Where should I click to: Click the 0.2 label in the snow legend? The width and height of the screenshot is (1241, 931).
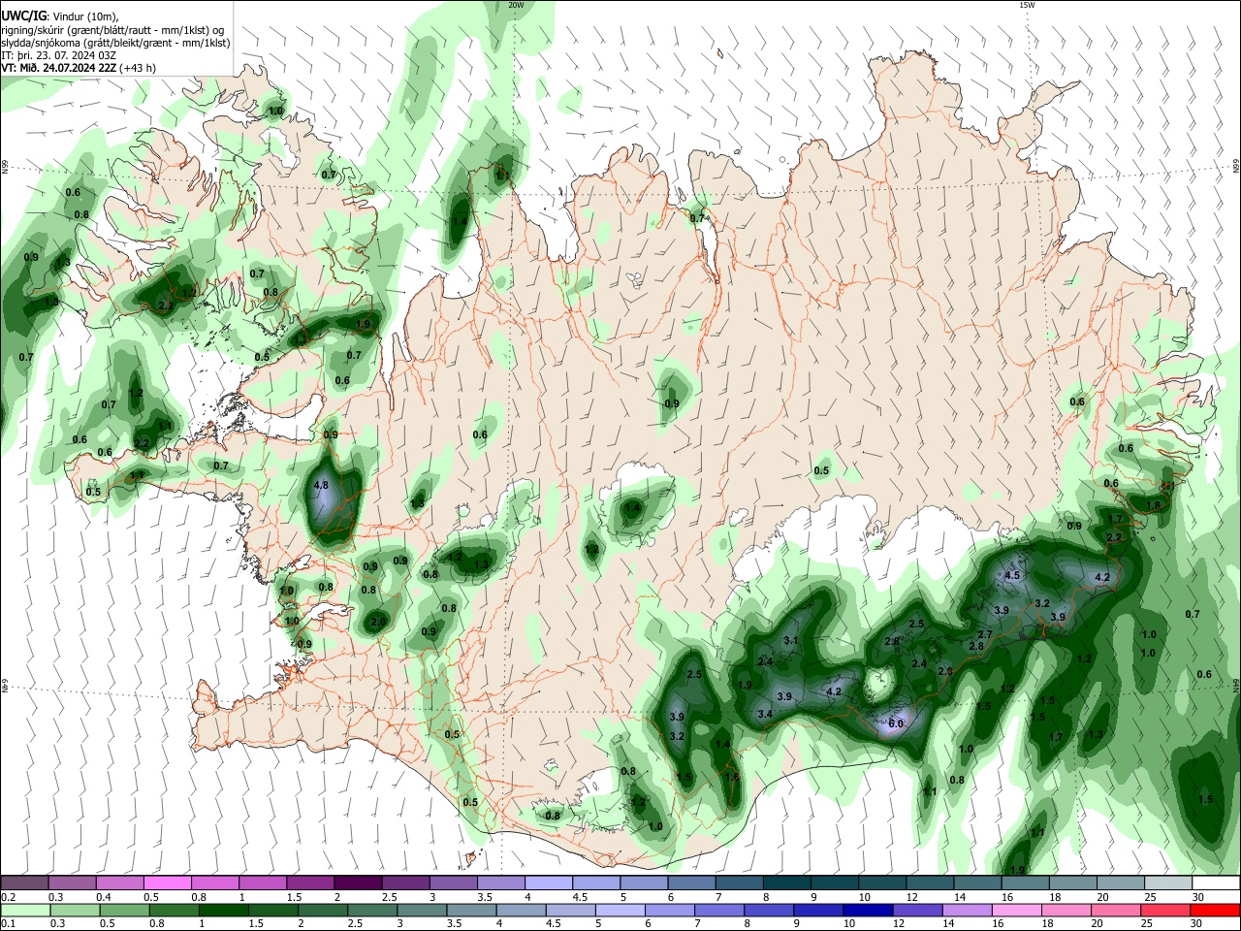(x=8, y=897)
